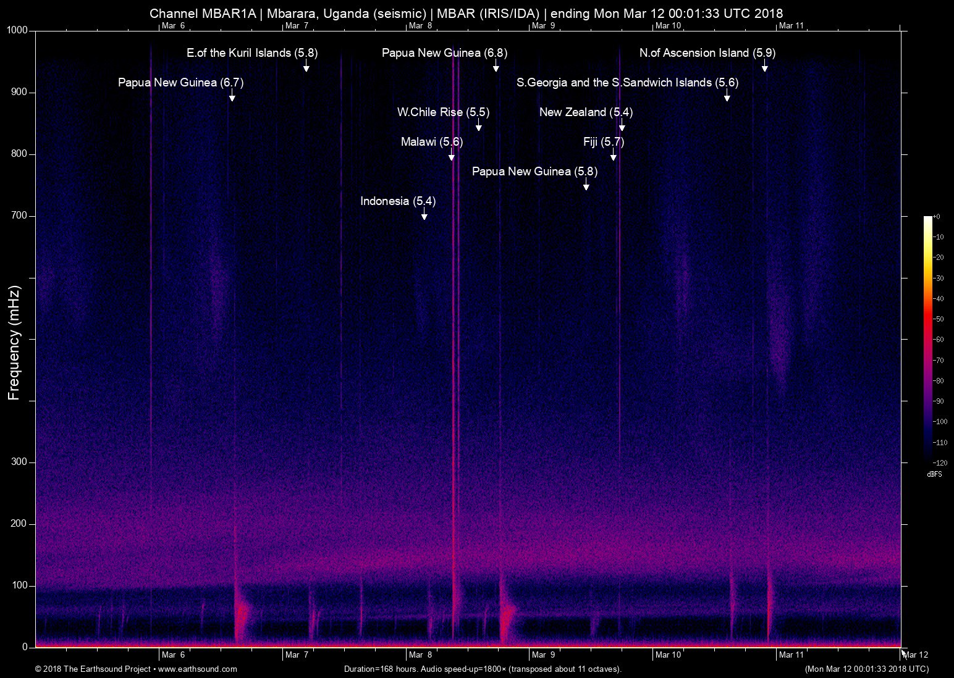
Task: Open the www.earthsound.com link in footer
Action: click(x=198, y=669)
